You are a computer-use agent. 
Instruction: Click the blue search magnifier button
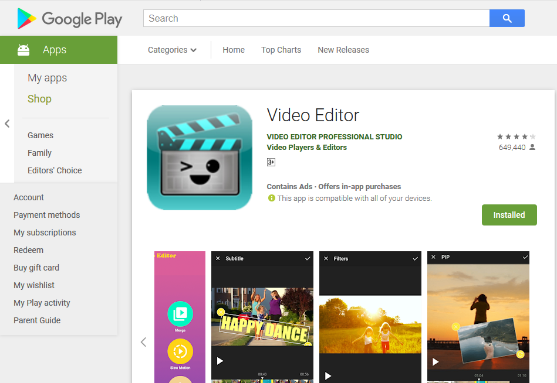507,18
